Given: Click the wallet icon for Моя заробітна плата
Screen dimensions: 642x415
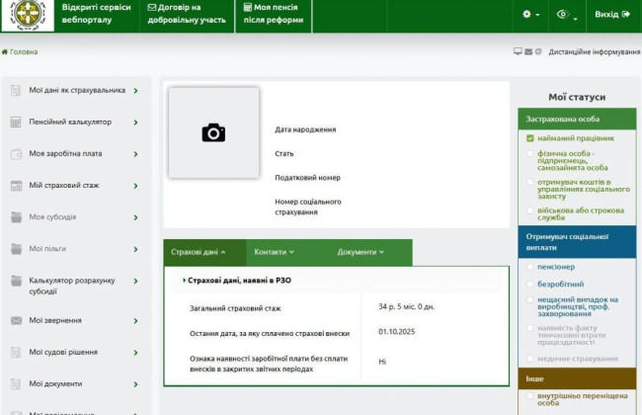Looking at the screenshot, I should click(16, 154).
